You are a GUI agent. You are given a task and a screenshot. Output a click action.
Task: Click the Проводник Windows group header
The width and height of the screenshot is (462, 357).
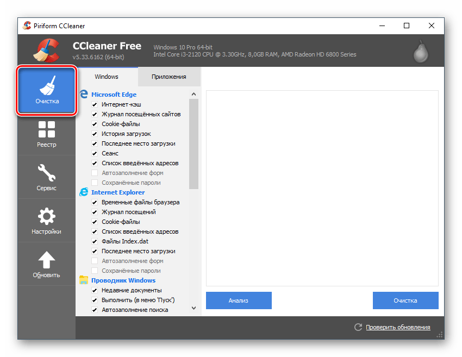click(x=123, y=280)
